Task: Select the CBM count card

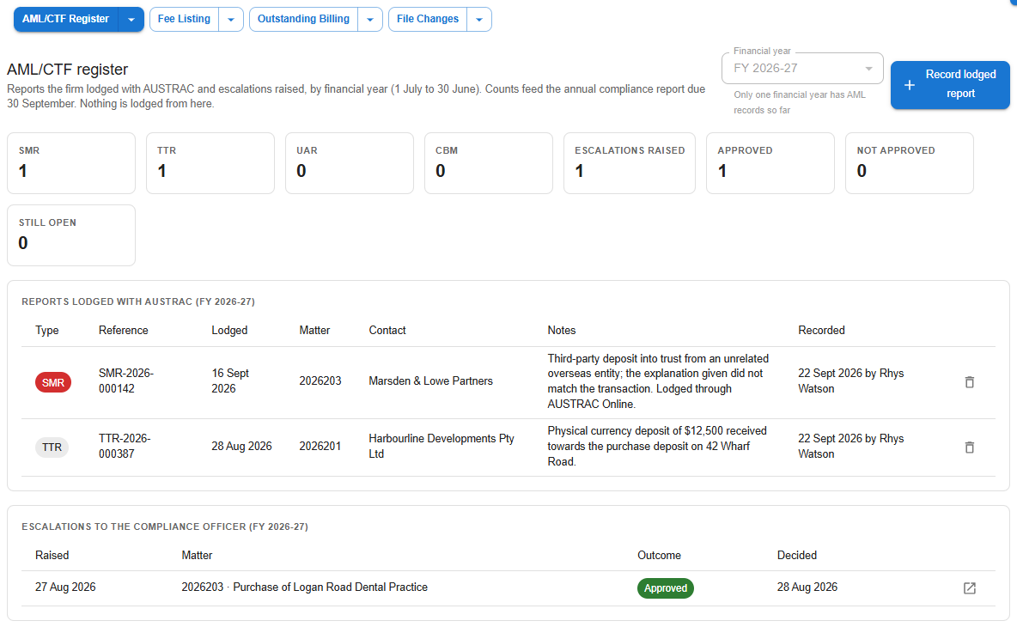Action: click(489, 163)
